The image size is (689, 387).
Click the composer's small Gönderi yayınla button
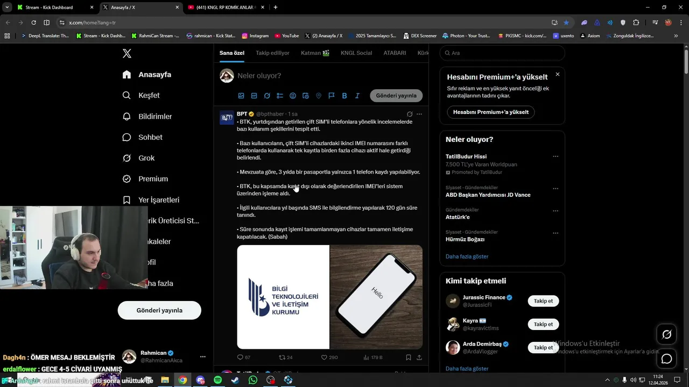(x=396, y=96)
